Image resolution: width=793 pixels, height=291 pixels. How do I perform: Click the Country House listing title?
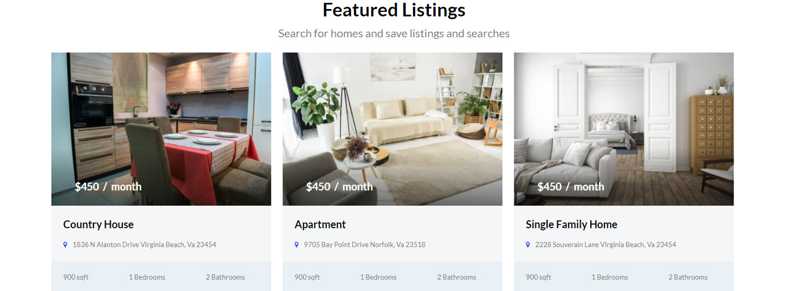(99, 224)
